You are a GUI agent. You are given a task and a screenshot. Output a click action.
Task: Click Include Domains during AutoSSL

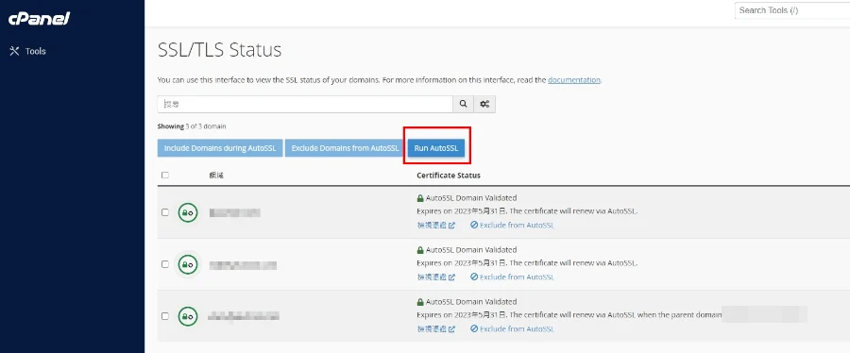click(x=220, y=148)
